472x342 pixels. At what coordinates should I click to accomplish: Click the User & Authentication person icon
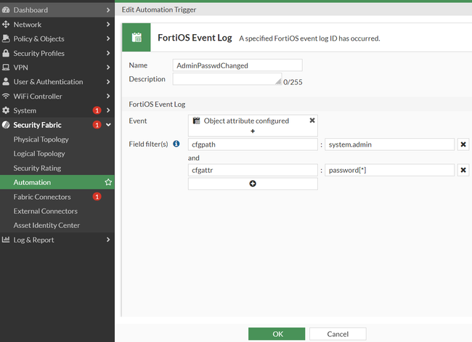point(6,81)
